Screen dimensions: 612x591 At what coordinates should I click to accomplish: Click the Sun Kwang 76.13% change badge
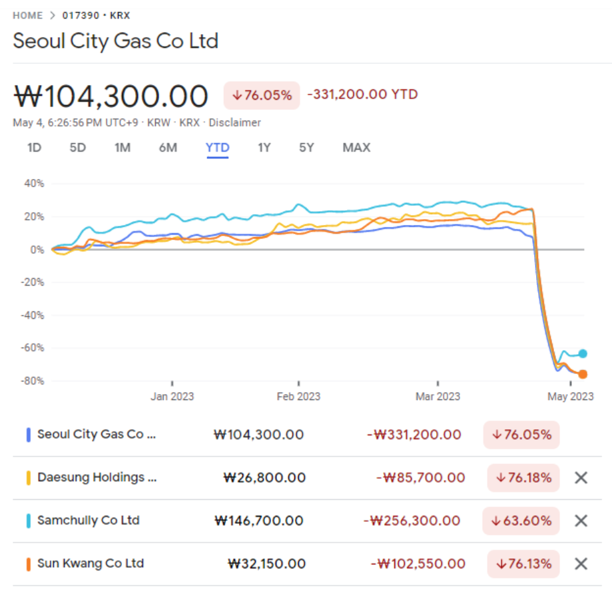click(x=523, y=564)
